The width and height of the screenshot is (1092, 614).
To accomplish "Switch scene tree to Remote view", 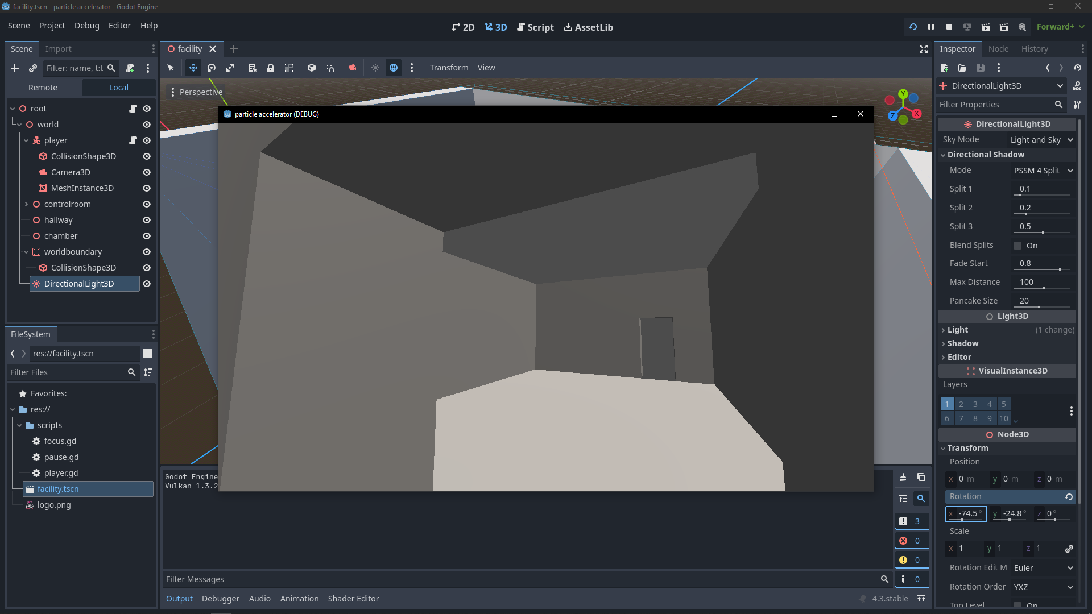I will [43, 88].
